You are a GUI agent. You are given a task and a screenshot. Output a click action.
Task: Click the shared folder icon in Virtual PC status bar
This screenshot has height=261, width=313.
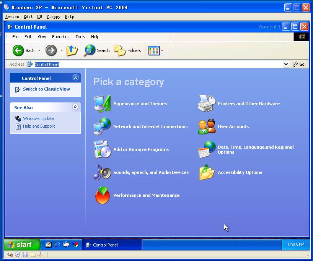(x=33, y=255)
